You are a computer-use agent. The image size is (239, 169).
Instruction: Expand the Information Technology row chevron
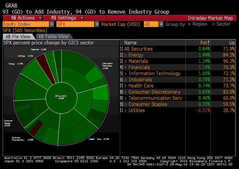[125, 73]
